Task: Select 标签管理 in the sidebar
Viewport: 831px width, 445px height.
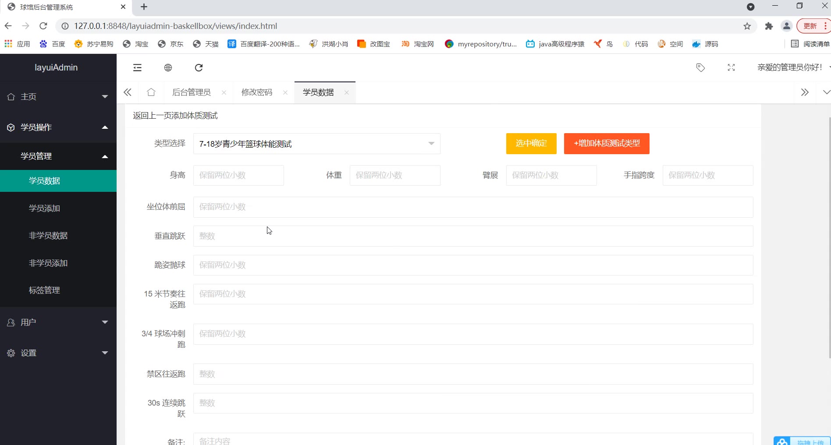Action: click(x=58, y=290)
